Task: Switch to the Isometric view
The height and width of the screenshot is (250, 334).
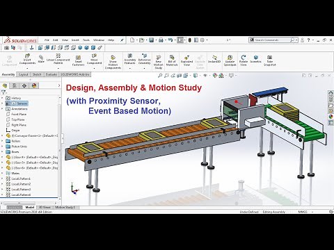Action: (255, 59)
